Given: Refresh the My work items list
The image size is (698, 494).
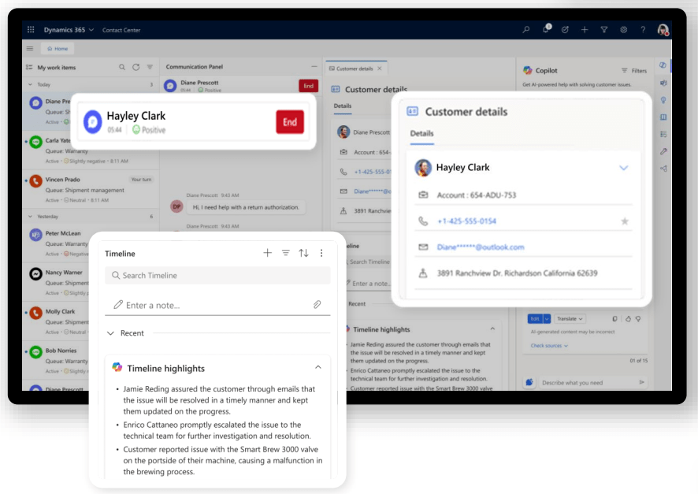Looking at the screenshot, I should (136, 67).
